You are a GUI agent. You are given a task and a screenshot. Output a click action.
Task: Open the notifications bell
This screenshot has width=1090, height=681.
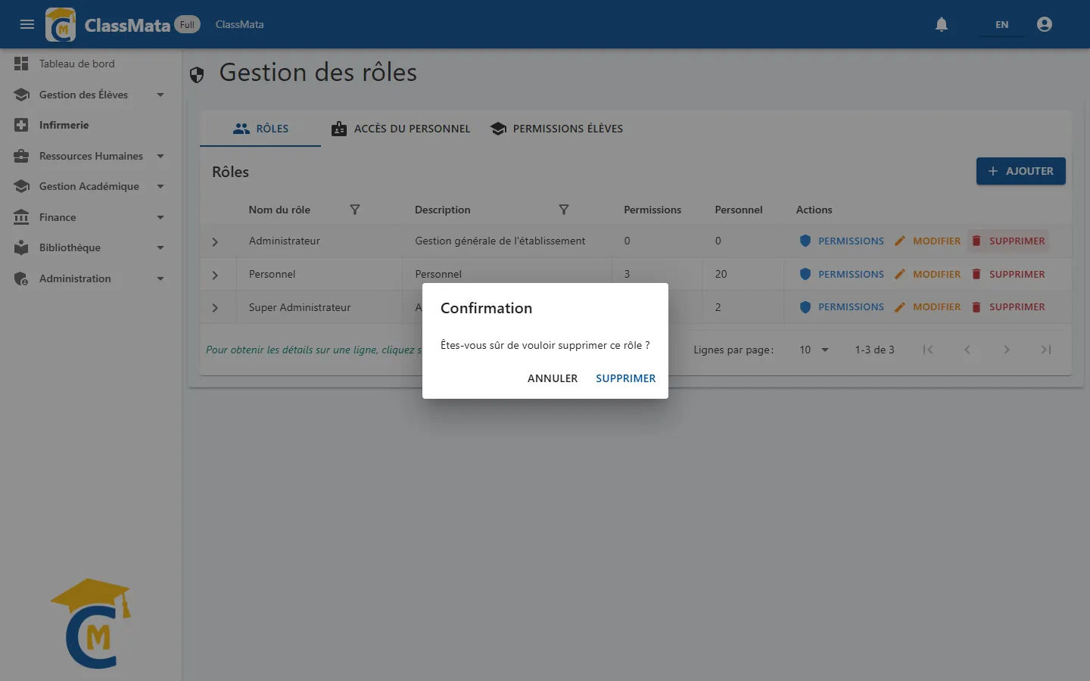click(942, 24)
